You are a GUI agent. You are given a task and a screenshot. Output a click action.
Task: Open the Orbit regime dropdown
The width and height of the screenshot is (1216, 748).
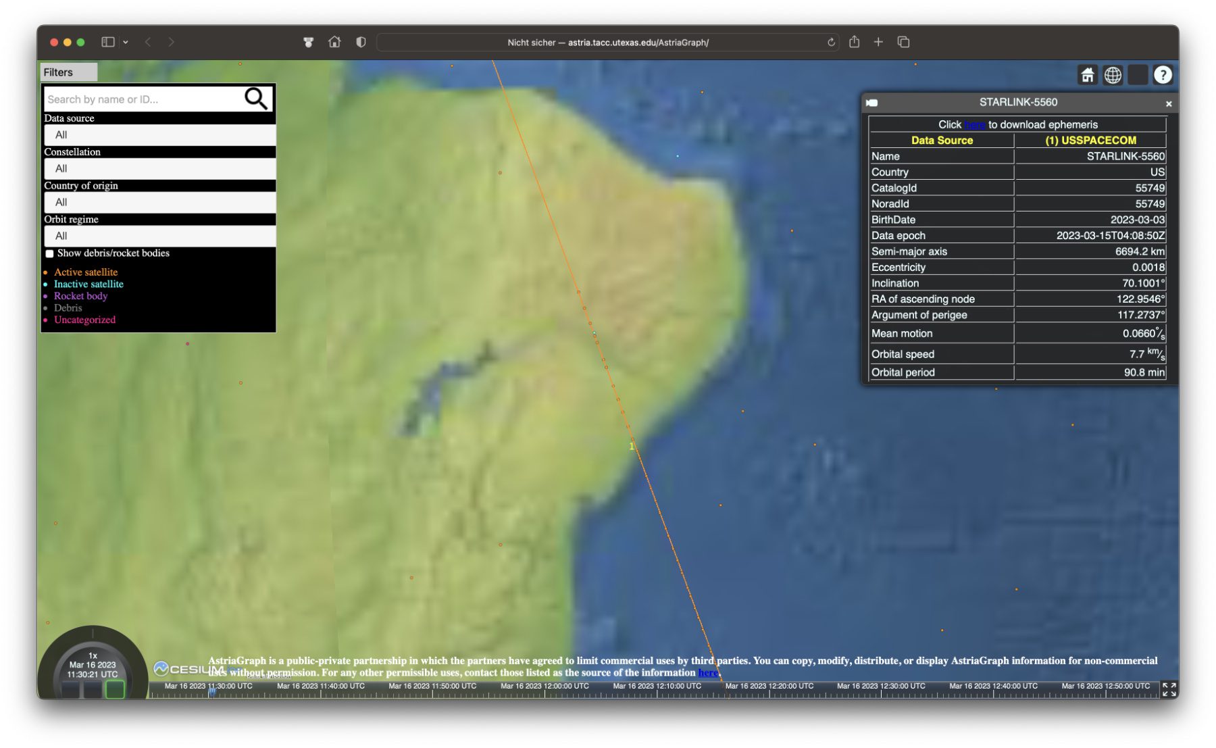(x=159, y=236)
